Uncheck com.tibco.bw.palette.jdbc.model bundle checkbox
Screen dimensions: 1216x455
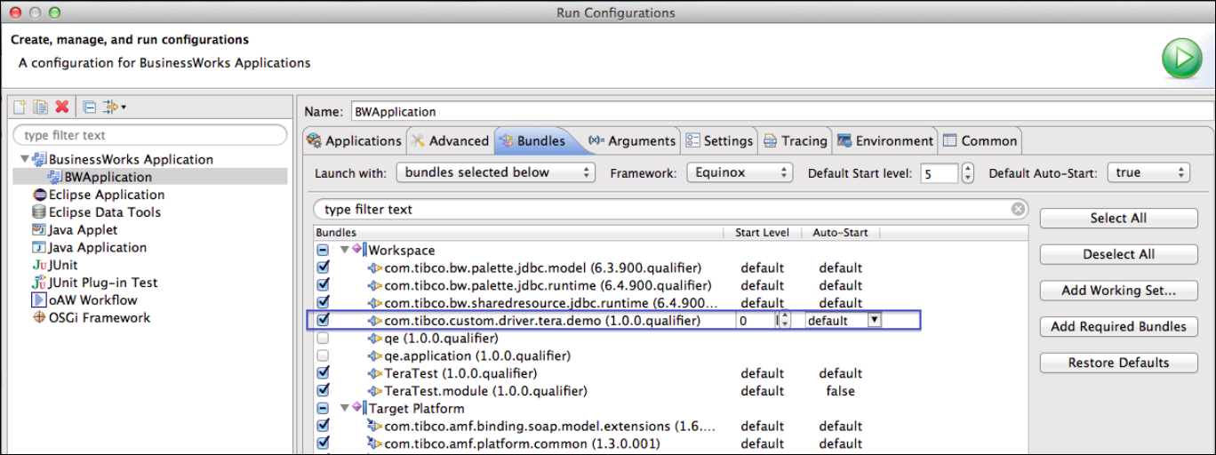323,267
